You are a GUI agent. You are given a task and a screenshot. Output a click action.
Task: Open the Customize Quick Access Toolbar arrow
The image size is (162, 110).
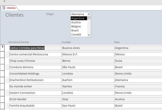click(4, 1)
